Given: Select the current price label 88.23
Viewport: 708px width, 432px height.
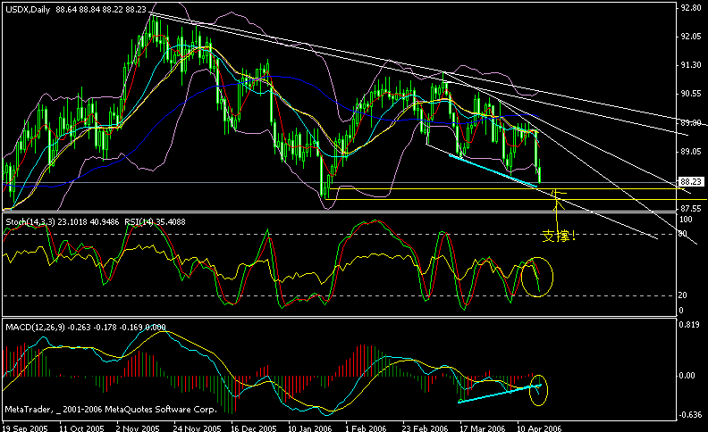Looking at the screenshot, I should tap(691, 182).
